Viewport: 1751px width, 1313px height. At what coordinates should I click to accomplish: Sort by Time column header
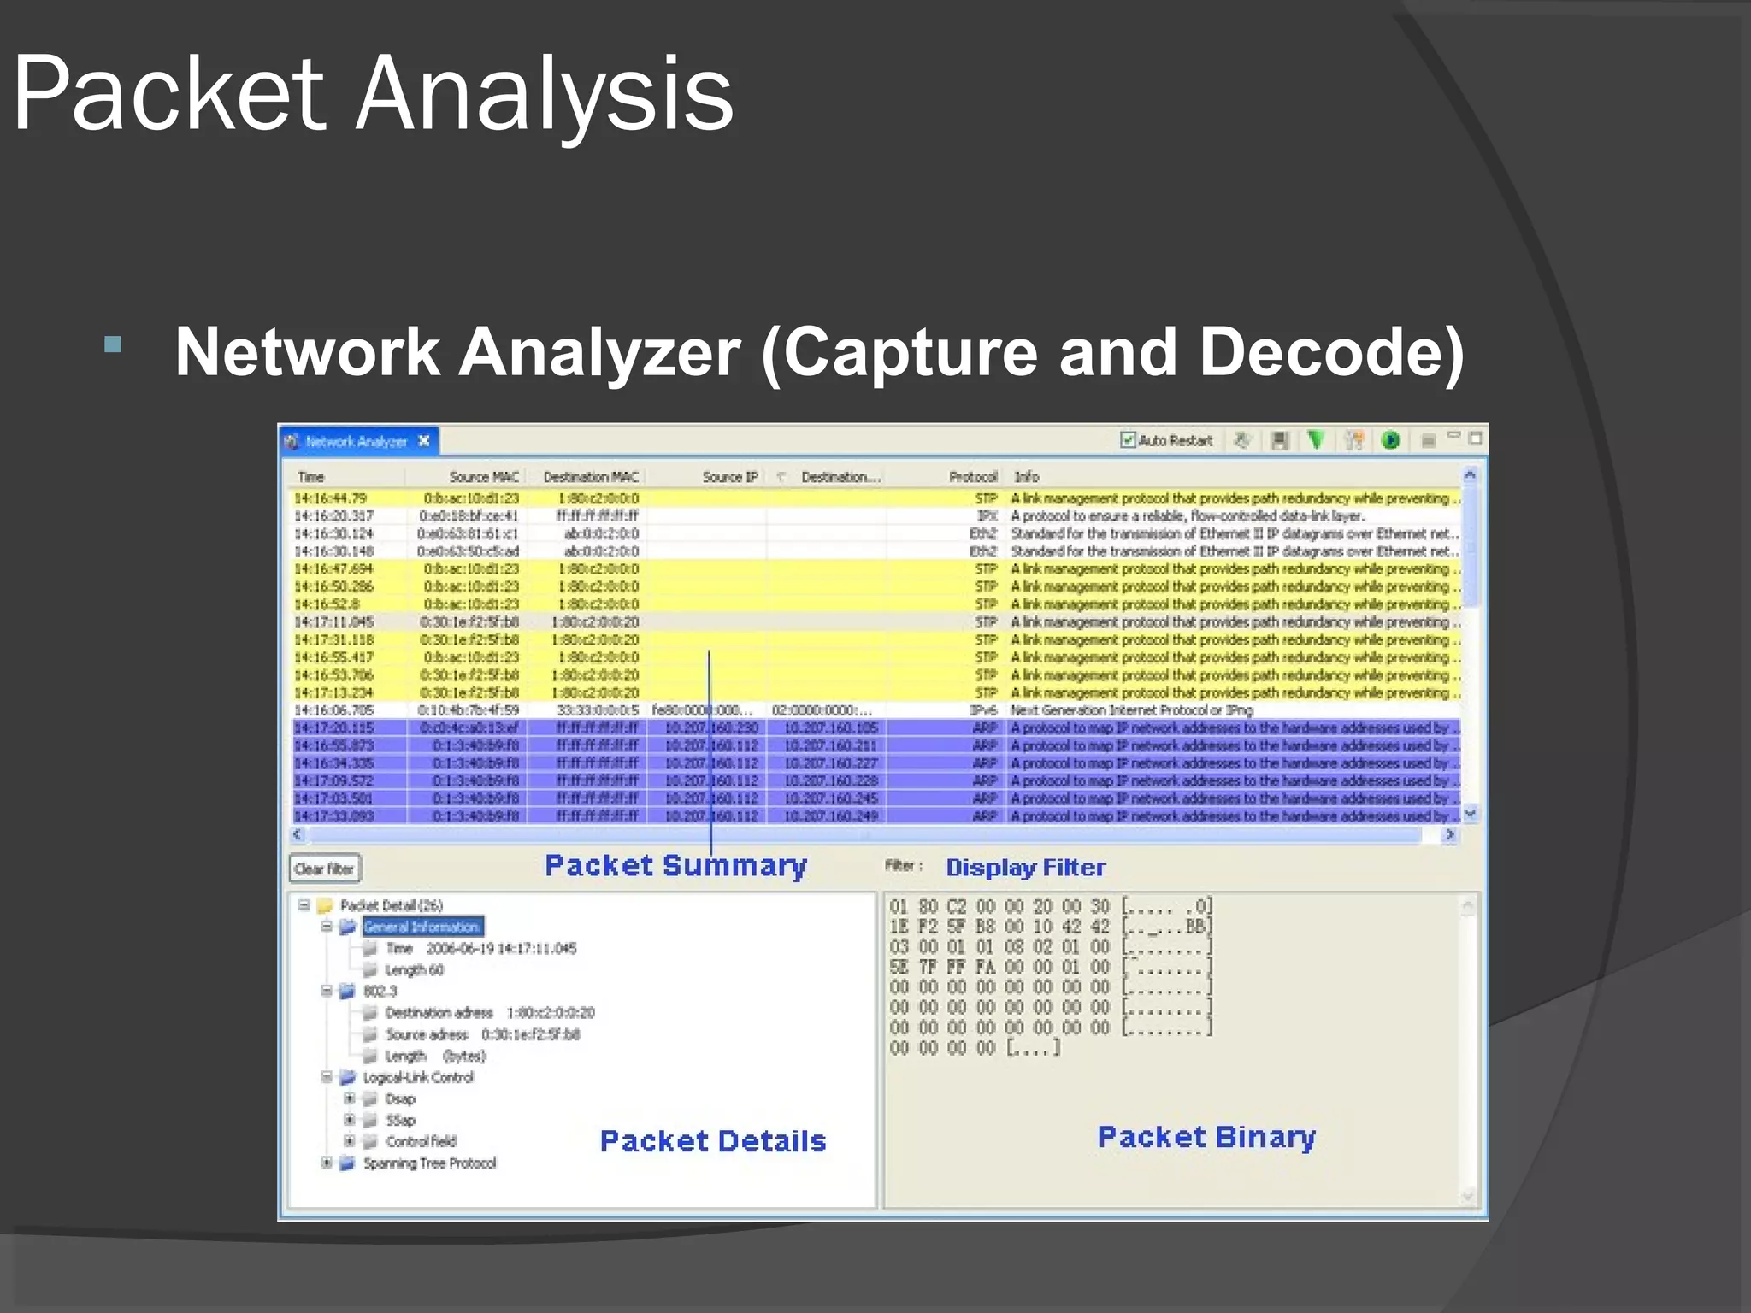click(345, 477)
